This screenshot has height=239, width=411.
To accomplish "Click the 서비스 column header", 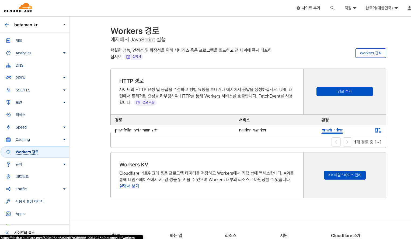I will click(245, 120).
